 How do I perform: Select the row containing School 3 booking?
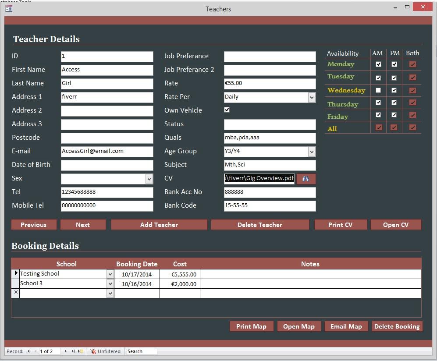[x=15, y=283]
